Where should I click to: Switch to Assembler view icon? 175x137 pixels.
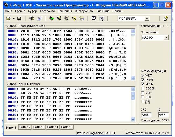tap(94, 19)
